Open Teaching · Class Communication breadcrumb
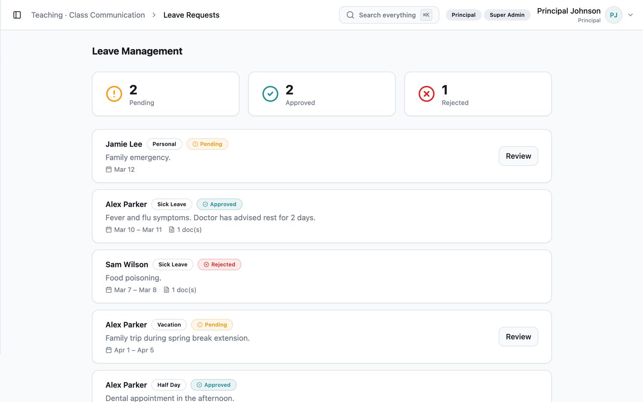Screen dimensions: 643x402 pos(88,15)
